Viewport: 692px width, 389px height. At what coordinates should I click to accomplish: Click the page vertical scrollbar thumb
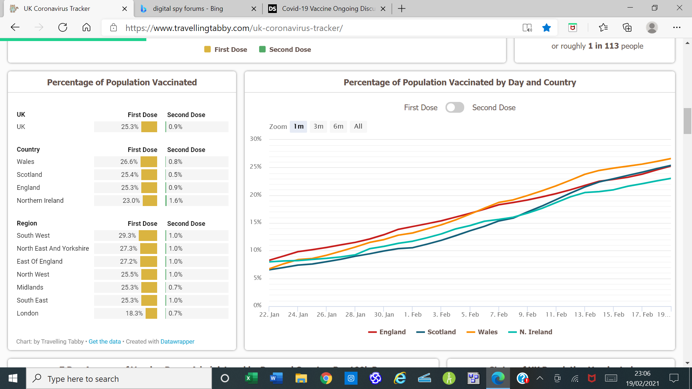(687, 121)
